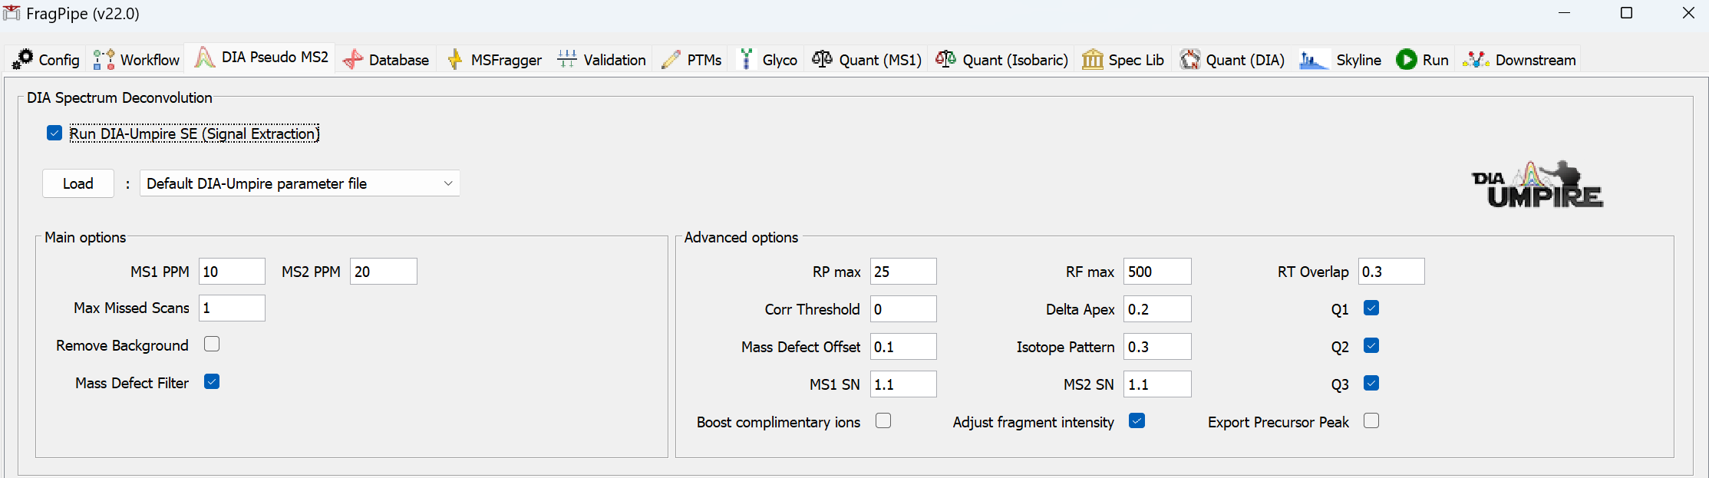This screenshot has height=478, width=1709.
Task: Click the Downstream tab icon
Action: (x=1476, y=59)
